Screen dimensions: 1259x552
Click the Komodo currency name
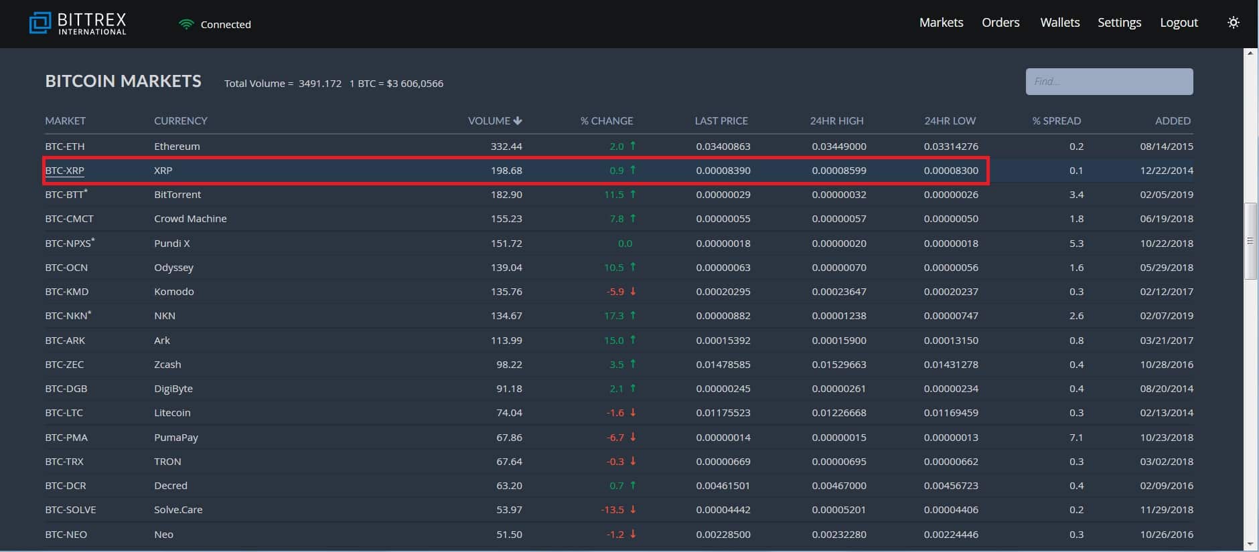pos(174,292)
